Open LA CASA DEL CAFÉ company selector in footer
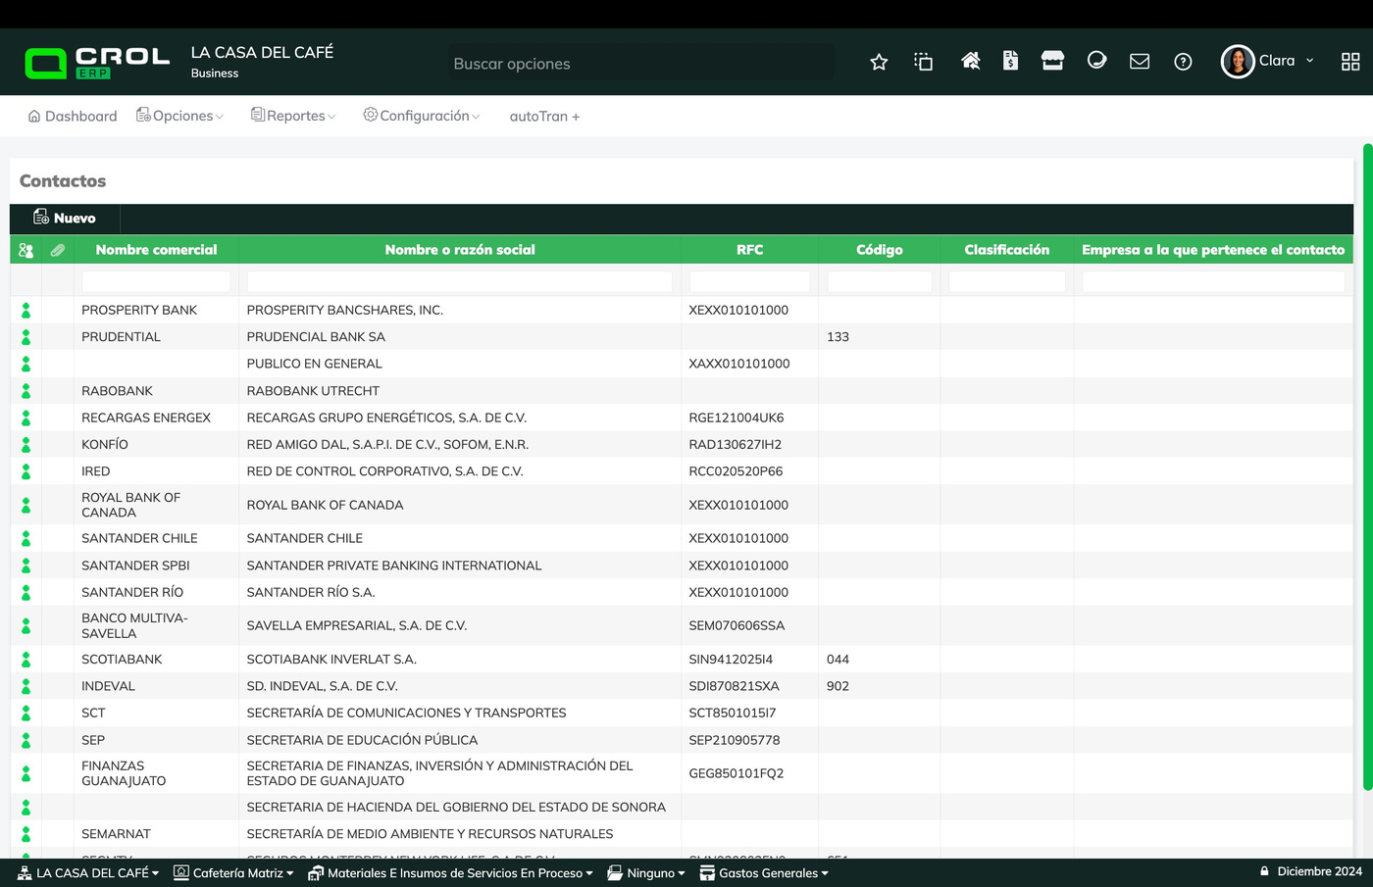Screen dimensions: 1373x887 pyautogui.click(x=88, y=872)
